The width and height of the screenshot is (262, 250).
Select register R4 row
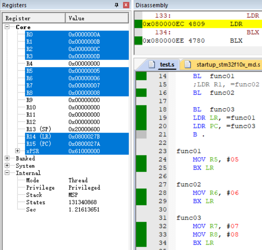pos(77,64)
